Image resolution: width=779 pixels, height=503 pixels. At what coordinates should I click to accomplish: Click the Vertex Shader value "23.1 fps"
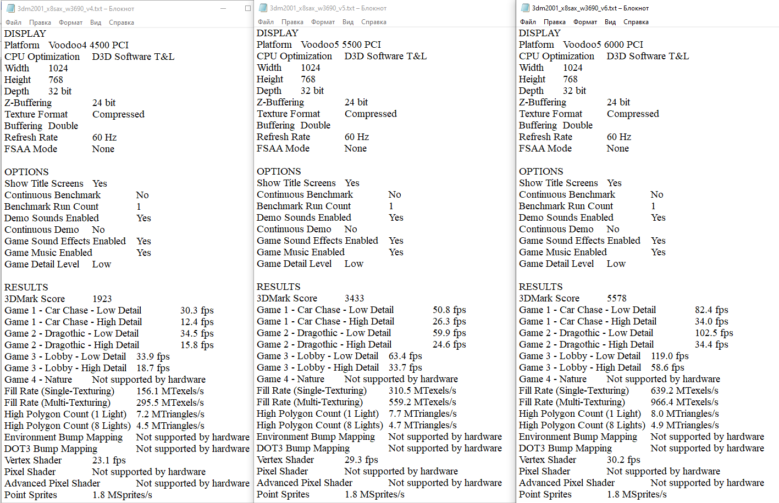click(109, 460)
